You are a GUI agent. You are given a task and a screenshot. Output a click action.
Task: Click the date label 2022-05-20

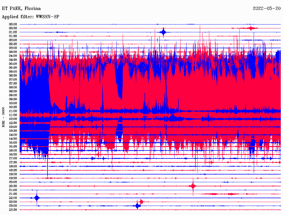coord(267,8)
